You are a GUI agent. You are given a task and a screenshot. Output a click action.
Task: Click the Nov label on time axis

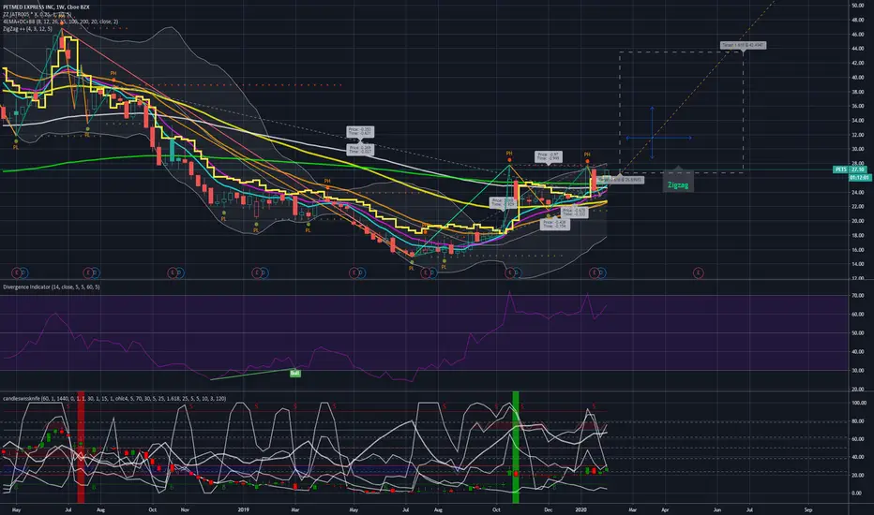tap(185, 509)
